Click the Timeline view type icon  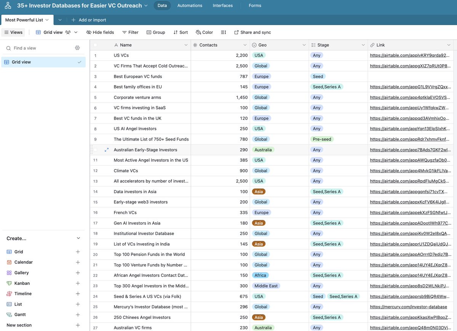(x=9, y=293)
